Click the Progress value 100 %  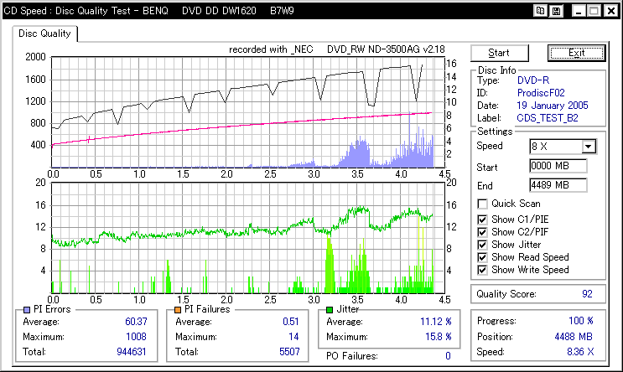581,321
